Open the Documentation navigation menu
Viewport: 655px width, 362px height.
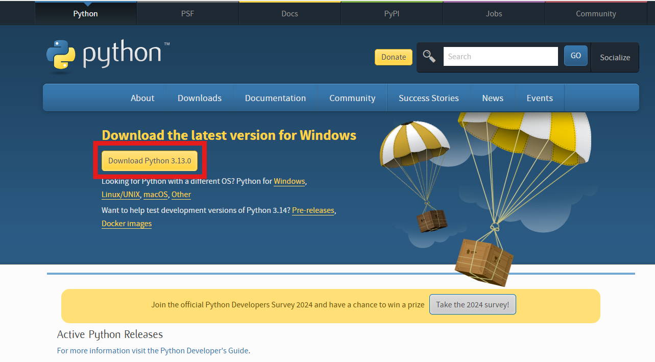pyautogui.click(x=275, y=98)
